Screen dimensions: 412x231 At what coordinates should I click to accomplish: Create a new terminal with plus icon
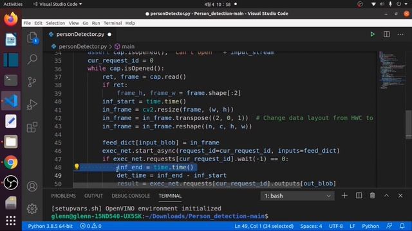[x=344, y=196]
